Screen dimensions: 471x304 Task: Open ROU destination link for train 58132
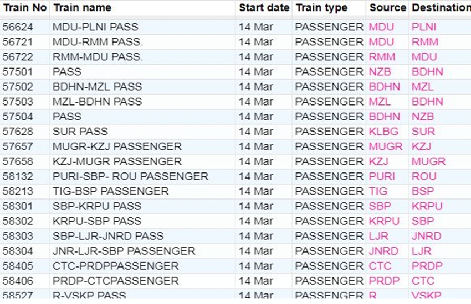point(423,176)
